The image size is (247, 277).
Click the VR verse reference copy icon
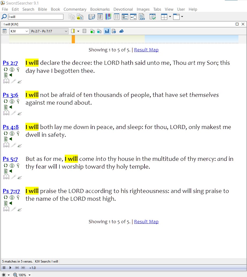point(99,31)
